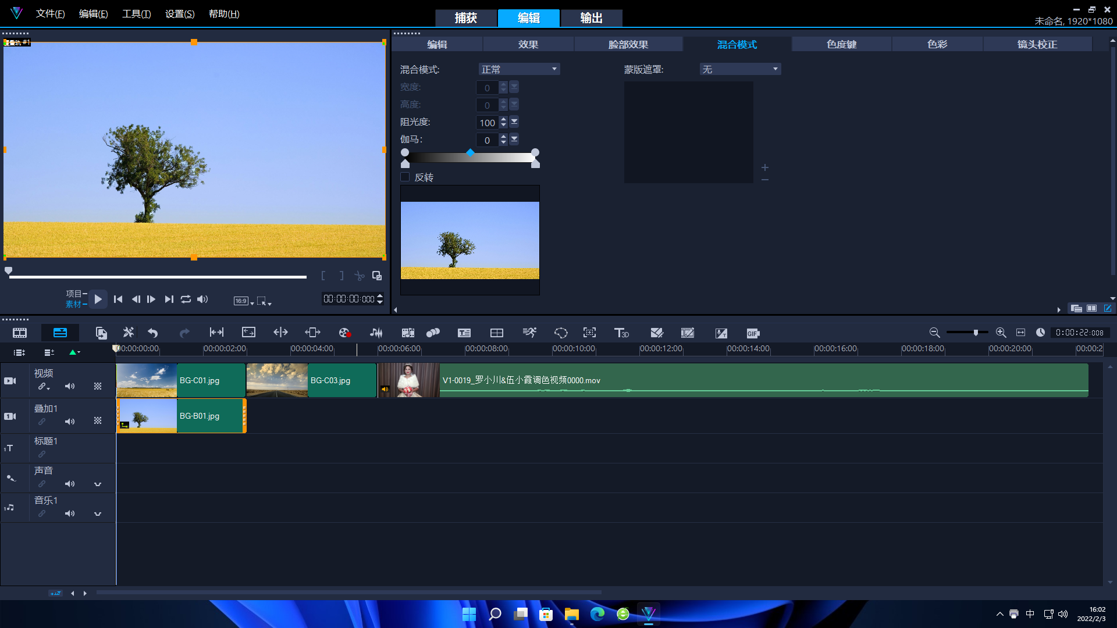Viewport: 1117px width, 628px height.
Task: Open the time remapping runner icon
Action: (x=529, y=333)
